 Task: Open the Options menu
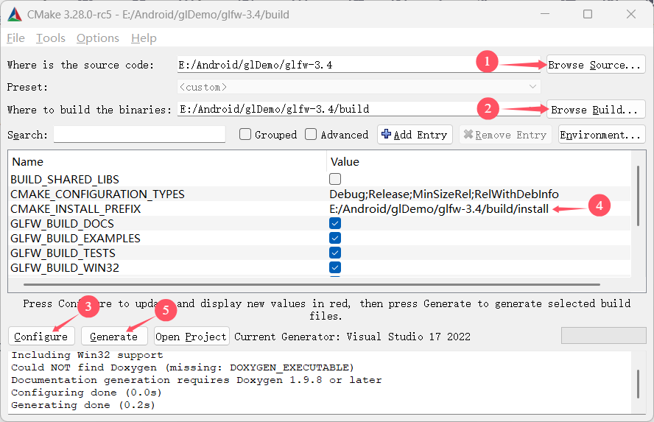97,38
